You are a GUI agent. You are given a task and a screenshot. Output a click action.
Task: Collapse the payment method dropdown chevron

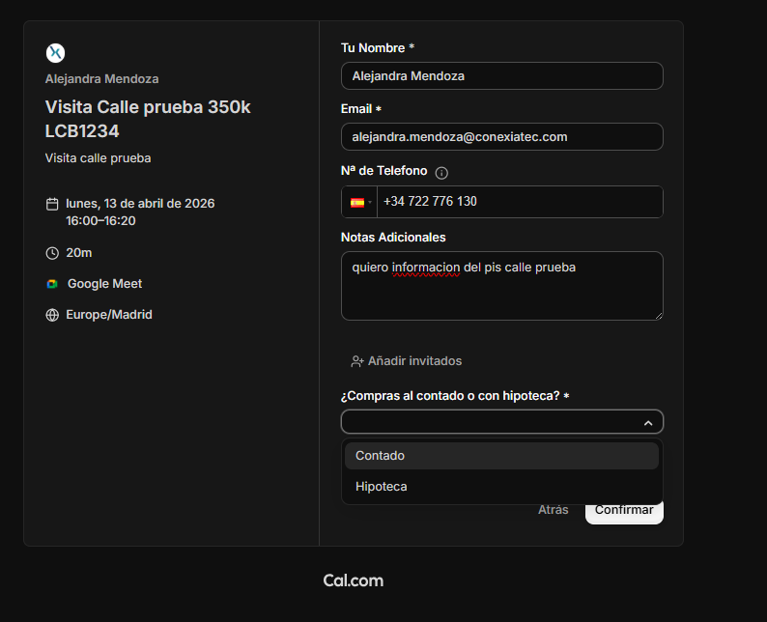(x=648, y=423)
